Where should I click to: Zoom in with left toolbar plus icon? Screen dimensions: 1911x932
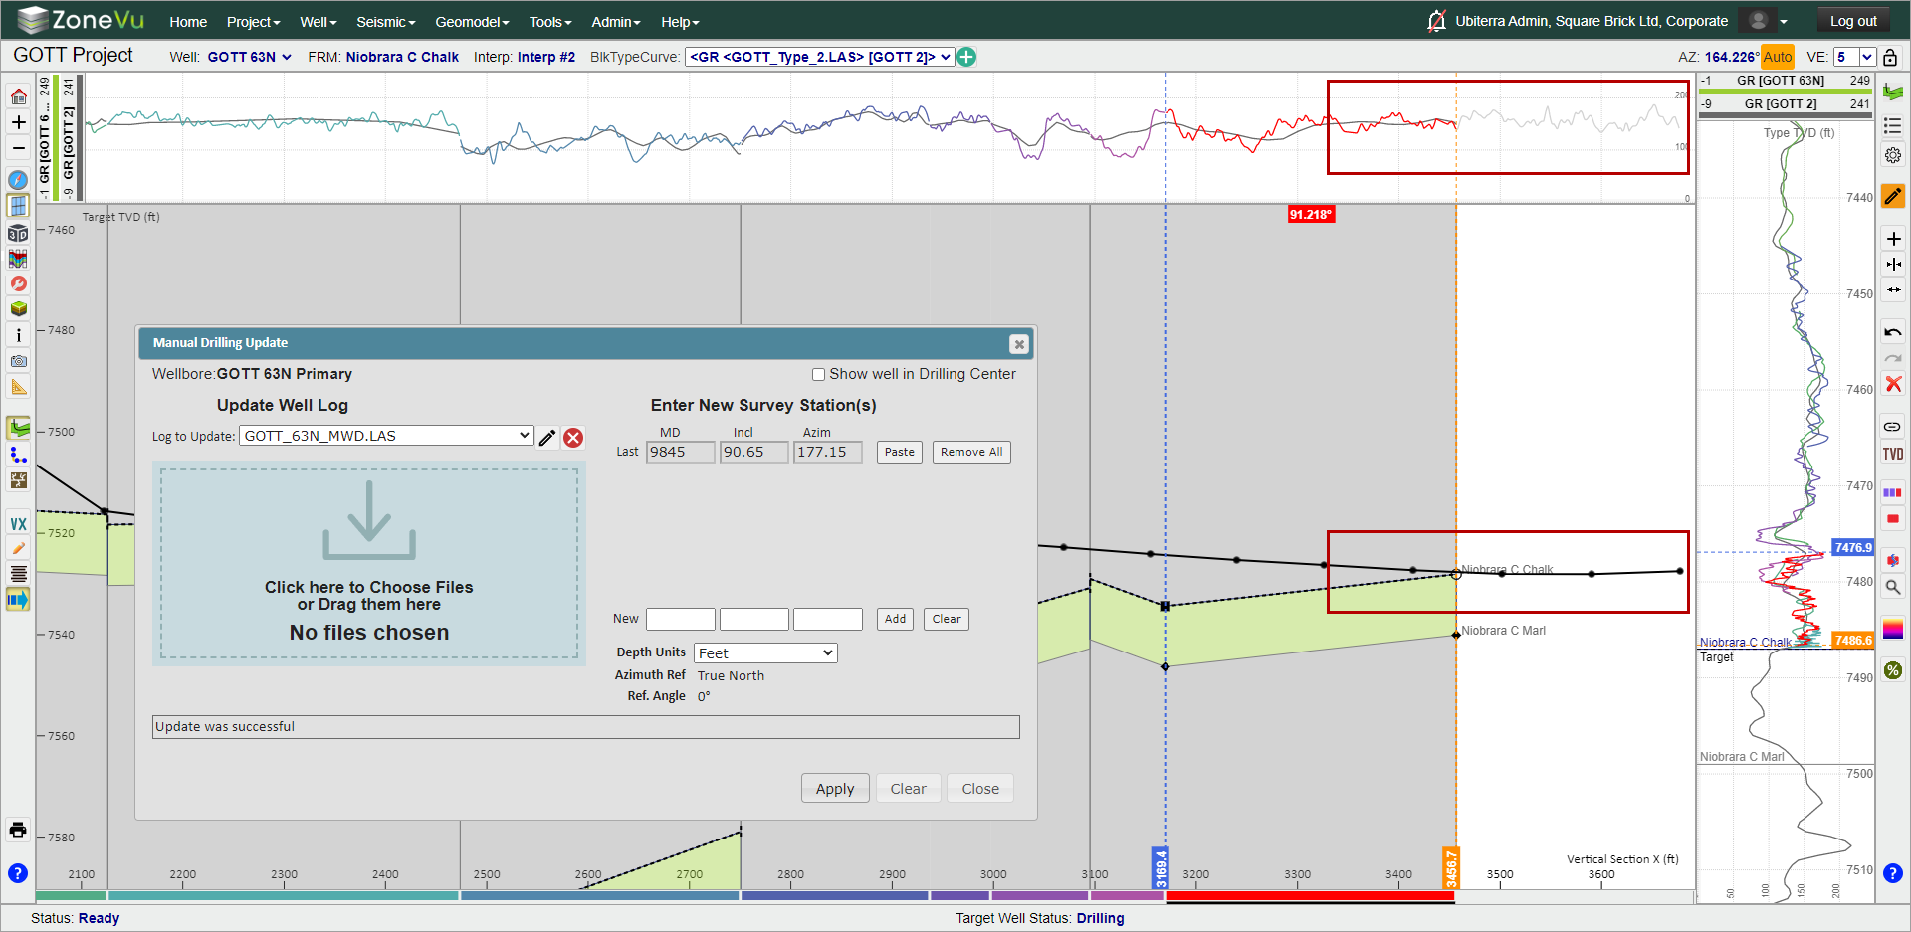click(18, 122)
